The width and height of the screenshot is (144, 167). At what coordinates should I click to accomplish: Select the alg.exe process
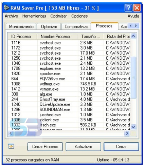(x=69, y=94)
